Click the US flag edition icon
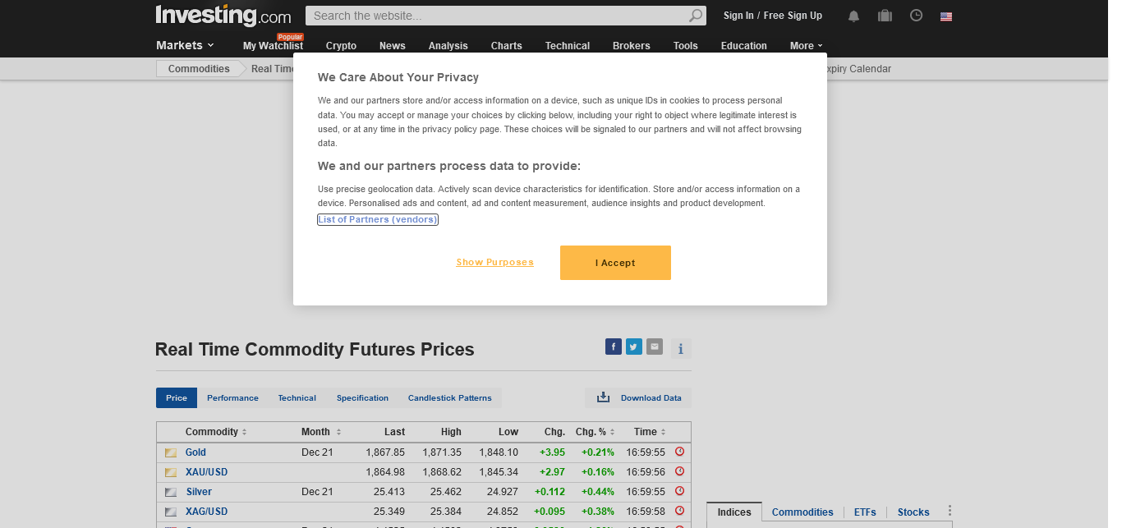The height and width of the screenshot is (528, 1122). (x=946, y=16)
